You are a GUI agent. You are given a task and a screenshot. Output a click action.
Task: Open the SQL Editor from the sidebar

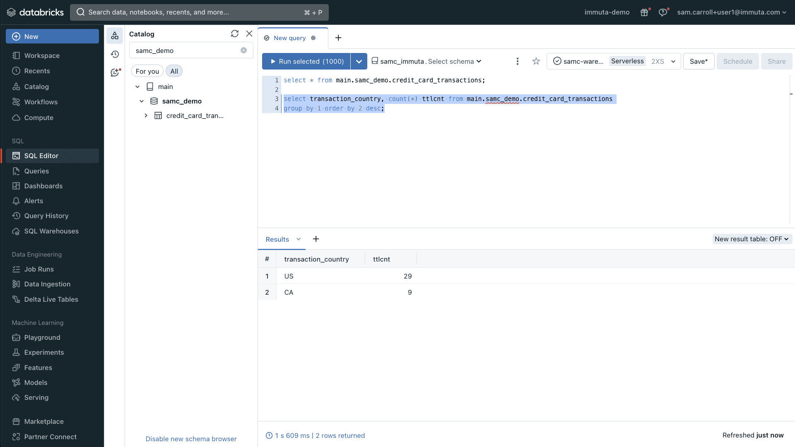pos(41,156)
